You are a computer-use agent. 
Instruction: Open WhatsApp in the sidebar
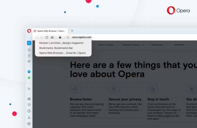click(29, 78)
